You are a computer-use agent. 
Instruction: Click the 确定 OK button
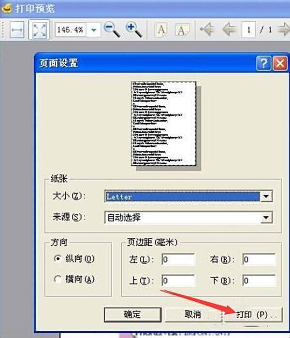[132, 315]
